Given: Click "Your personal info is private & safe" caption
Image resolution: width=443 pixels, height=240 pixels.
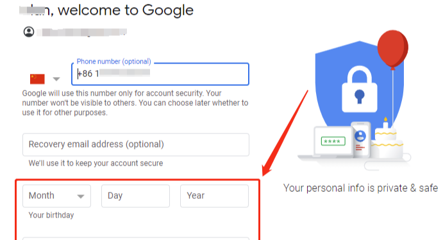Looking at the screenshot, I should [x=360, y=188].
